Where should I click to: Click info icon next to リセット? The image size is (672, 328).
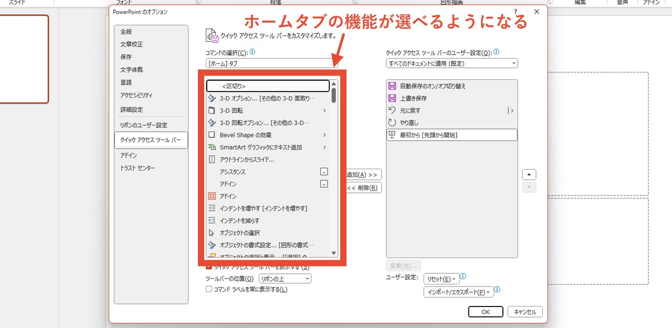click(x=463, y=276)
